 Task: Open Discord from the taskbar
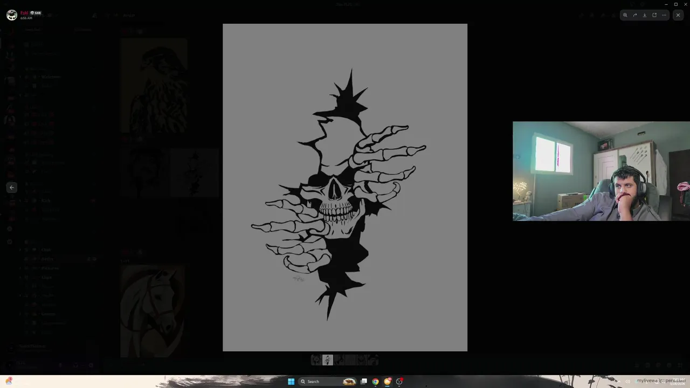[388, 382]
